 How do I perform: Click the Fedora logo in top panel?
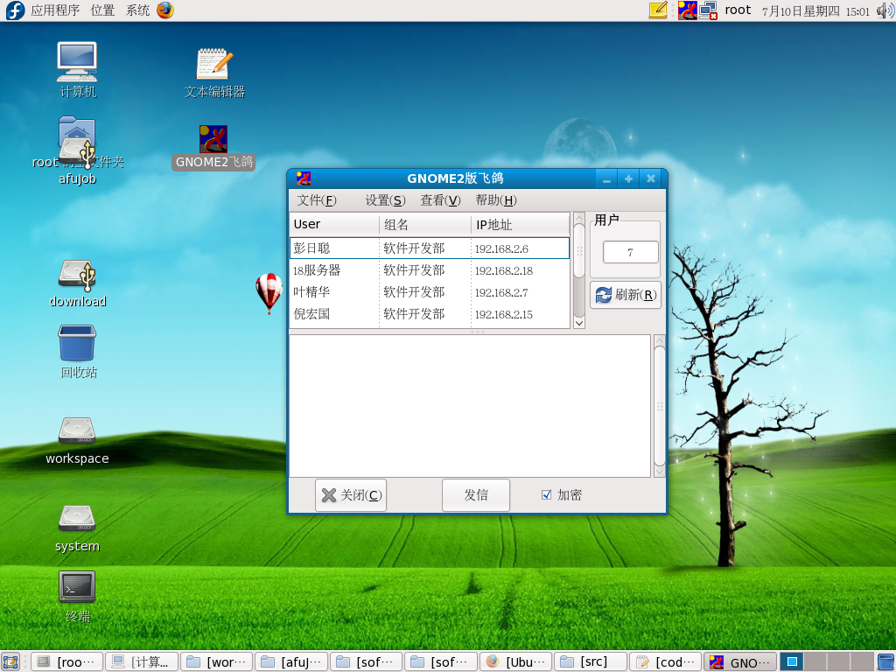[15, 10]
